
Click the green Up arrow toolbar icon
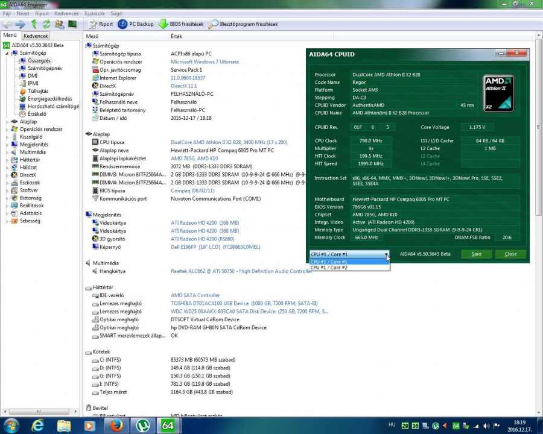point(34,24)
